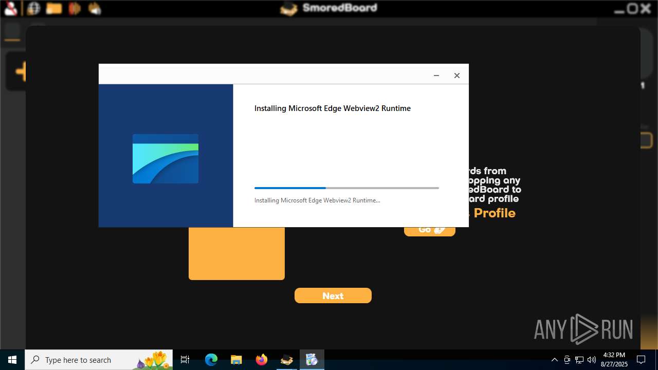The image size is (658, 370).
Task: Click the orange Go button
Action: pos(430,231)
